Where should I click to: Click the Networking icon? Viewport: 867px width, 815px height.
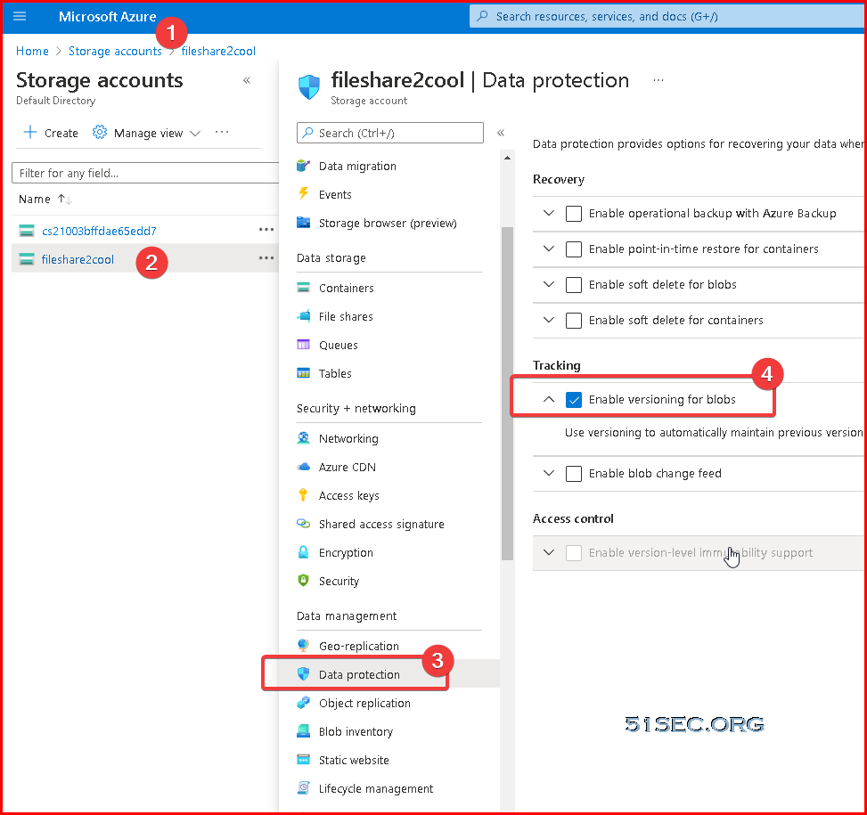pos(303,438)
